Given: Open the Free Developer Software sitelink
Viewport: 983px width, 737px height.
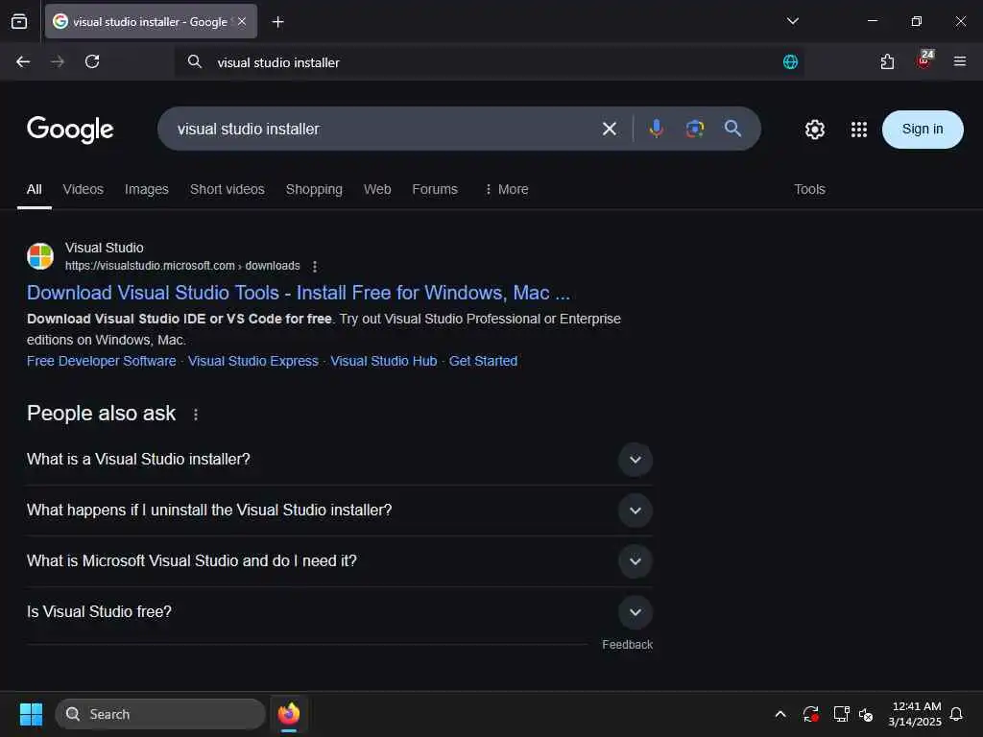Looking at the screenshot, I should point(102,361).
